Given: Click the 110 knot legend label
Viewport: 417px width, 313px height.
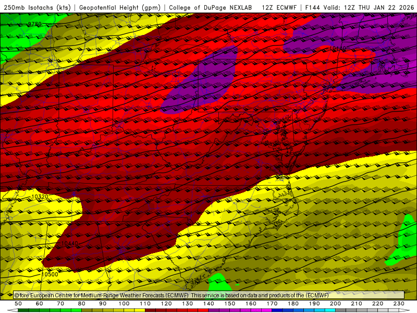Looking at the screenshot, I should tap(145, 304).
